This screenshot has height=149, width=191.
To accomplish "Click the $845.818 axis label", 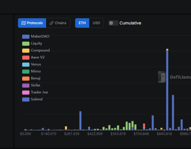I will pyautogui.click(x=164, y=134).
